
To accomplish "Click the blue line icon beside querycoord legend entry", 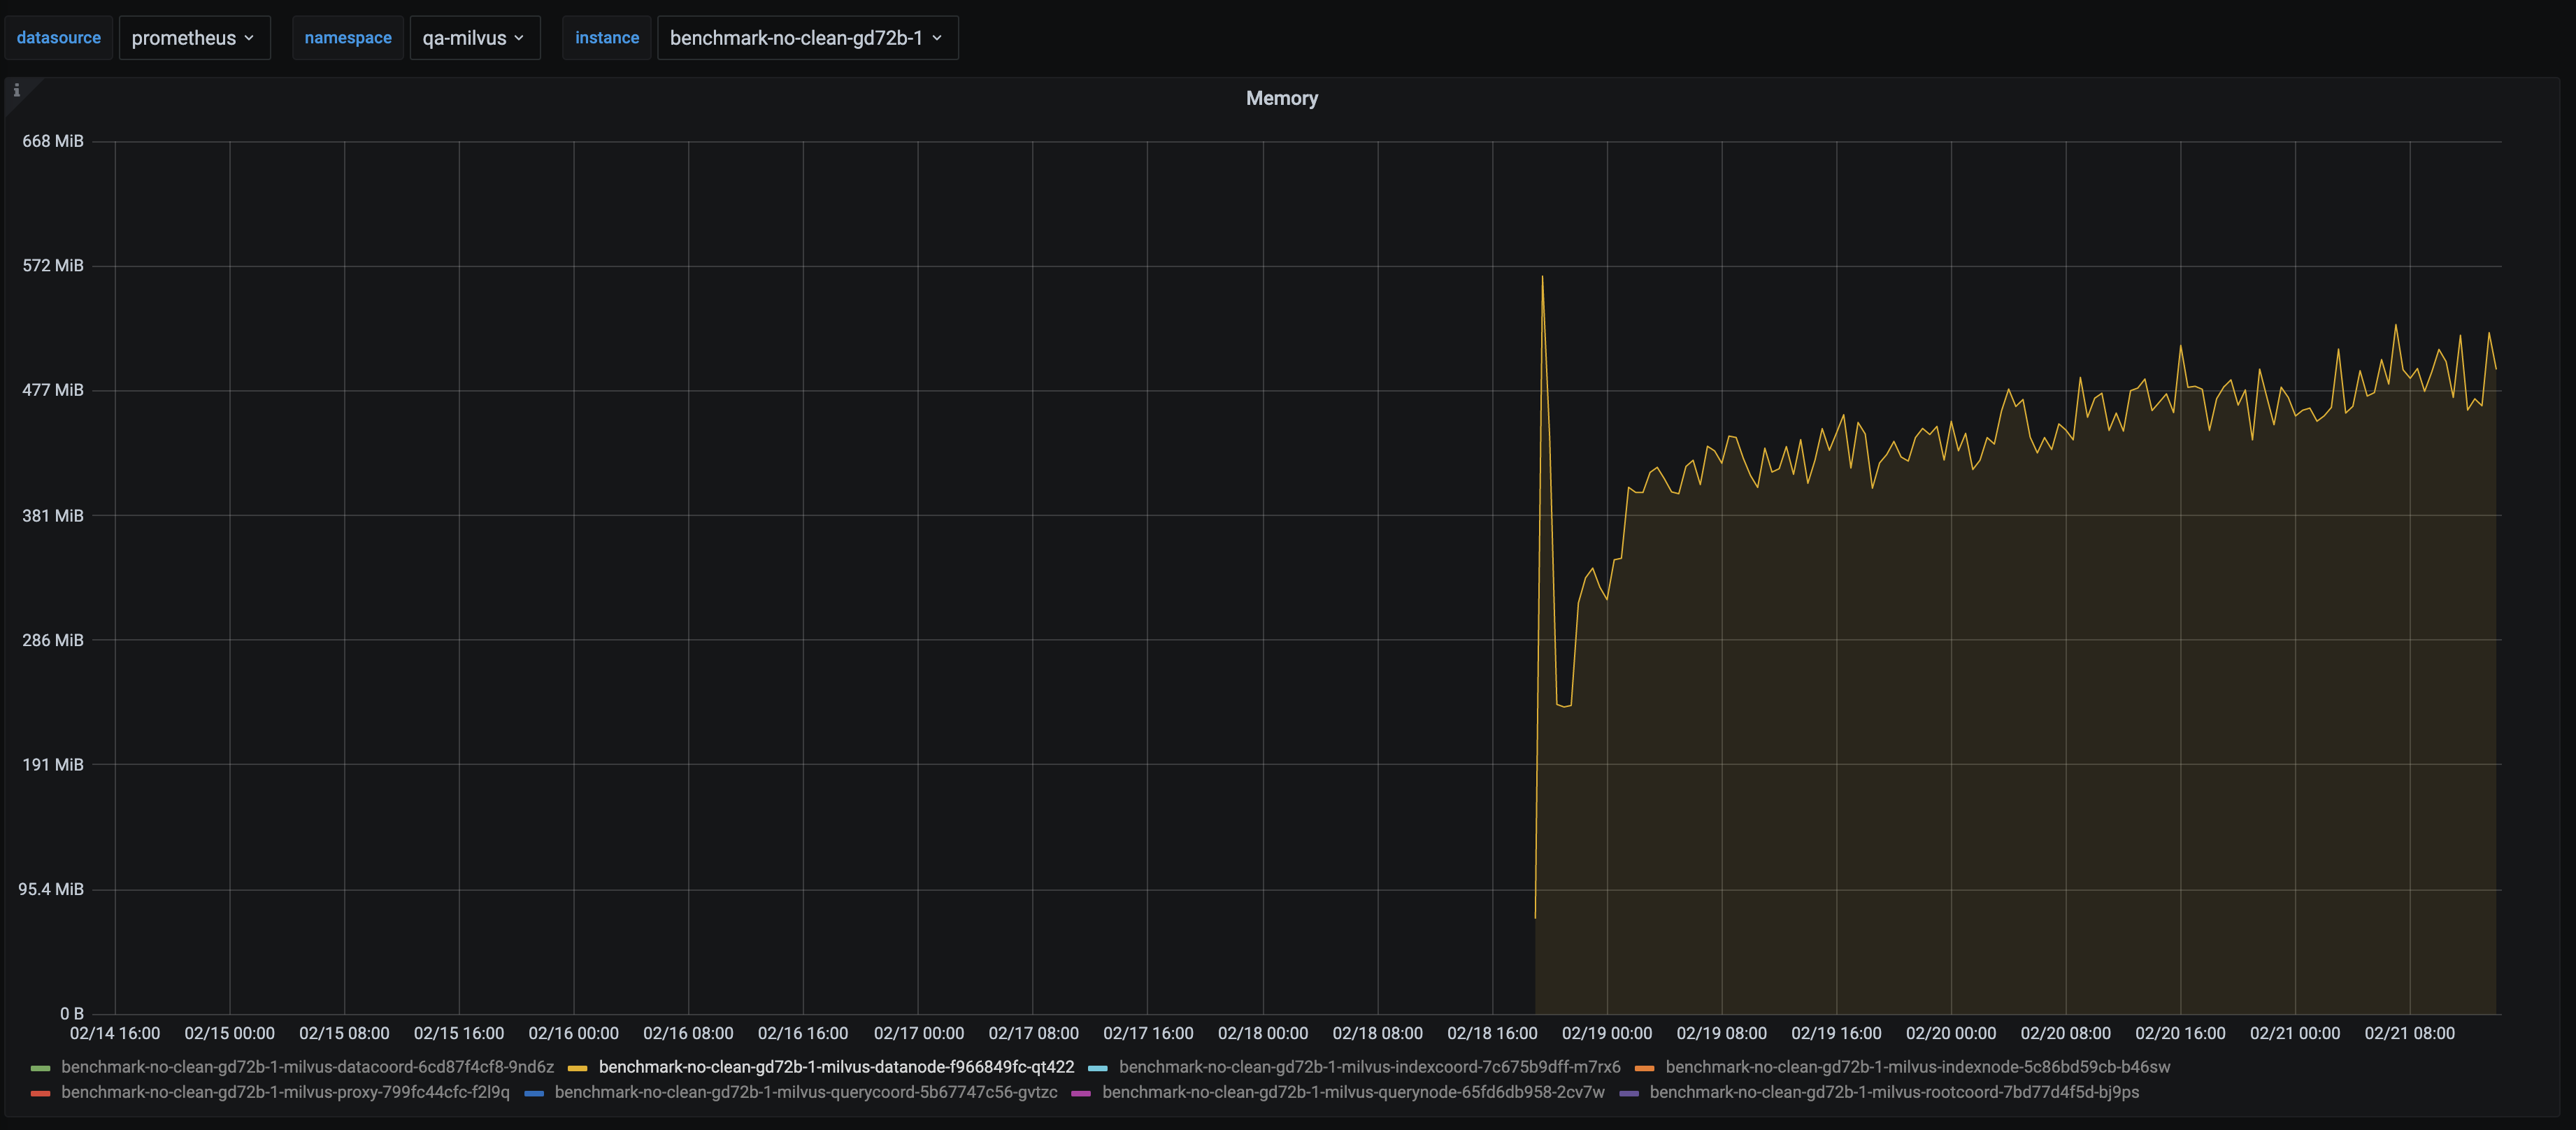I will [533, 1093].
